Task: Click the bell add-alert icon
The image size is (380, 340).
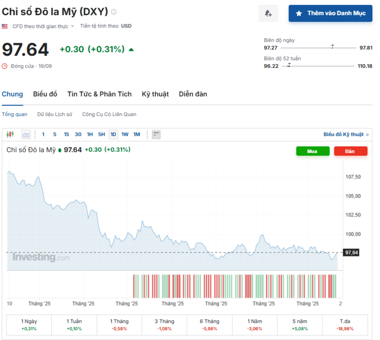Action: [x=268, y=13]
